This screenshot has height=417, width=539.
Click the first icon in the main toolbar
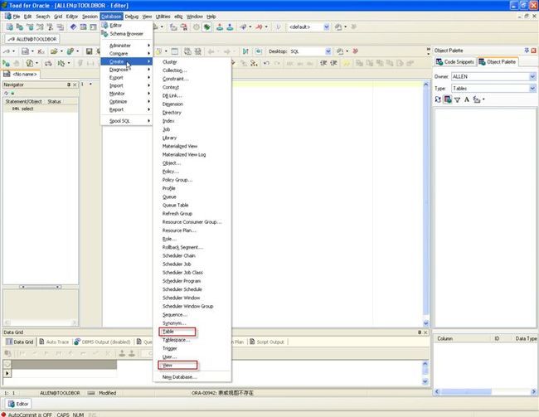point(10,27)
